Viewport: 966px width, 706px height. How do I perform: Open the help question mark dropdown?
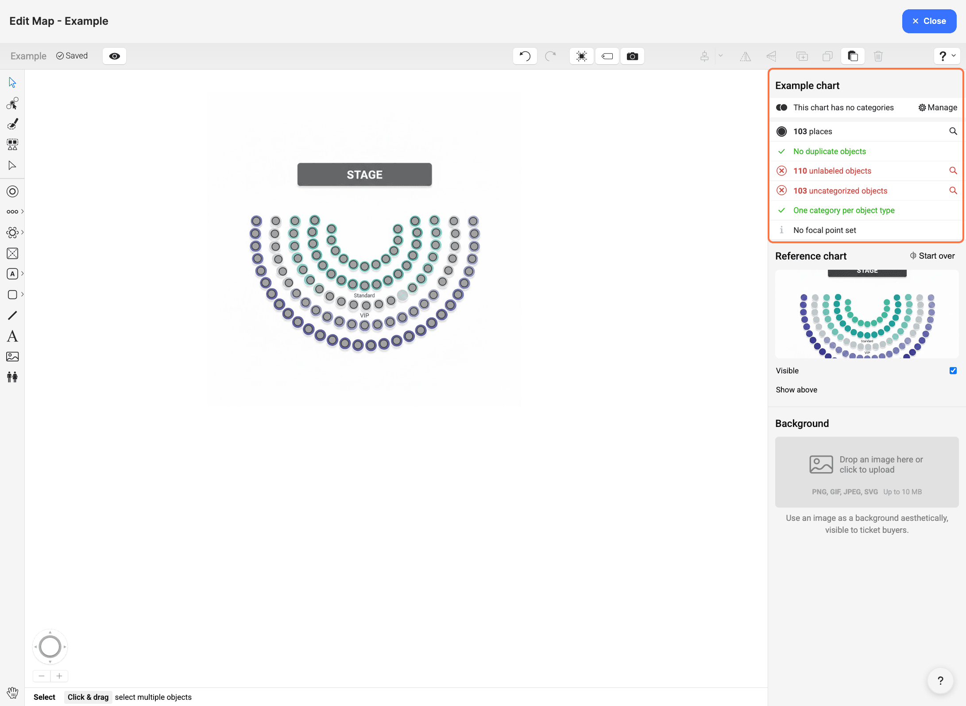pyautogui.click(x=947, y=56)
